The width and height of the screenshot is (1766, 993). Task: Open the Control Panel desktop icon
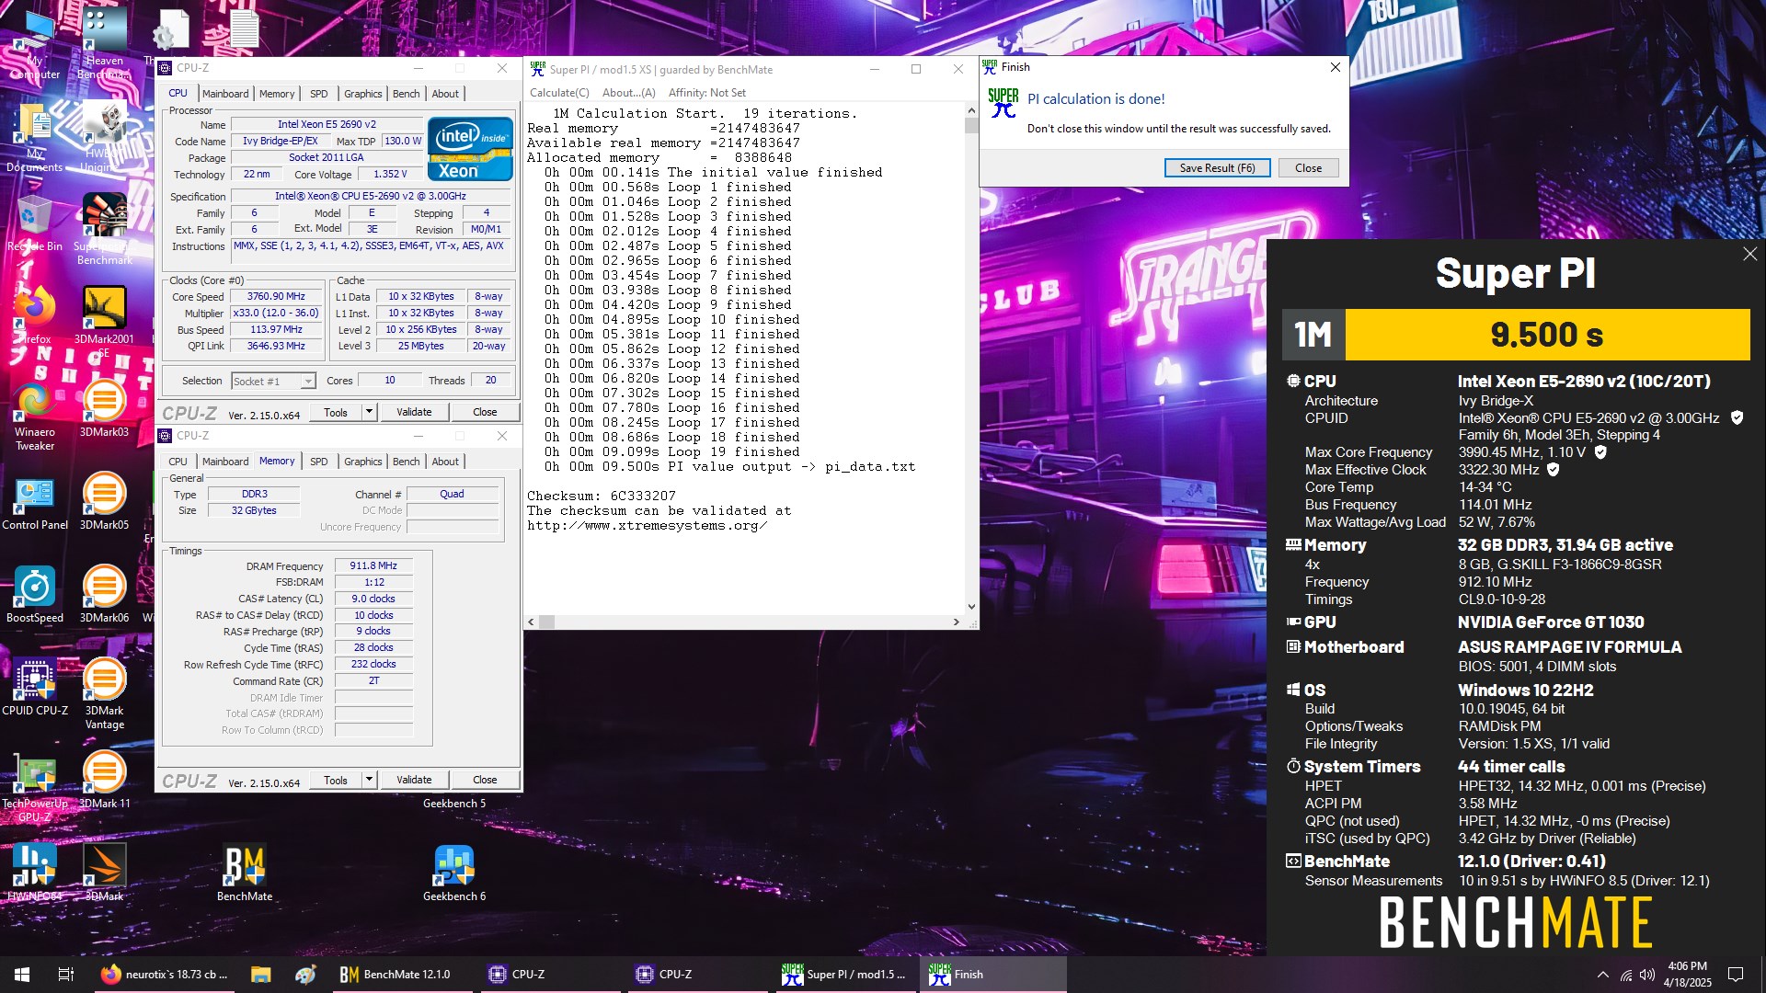click(35, 502)
